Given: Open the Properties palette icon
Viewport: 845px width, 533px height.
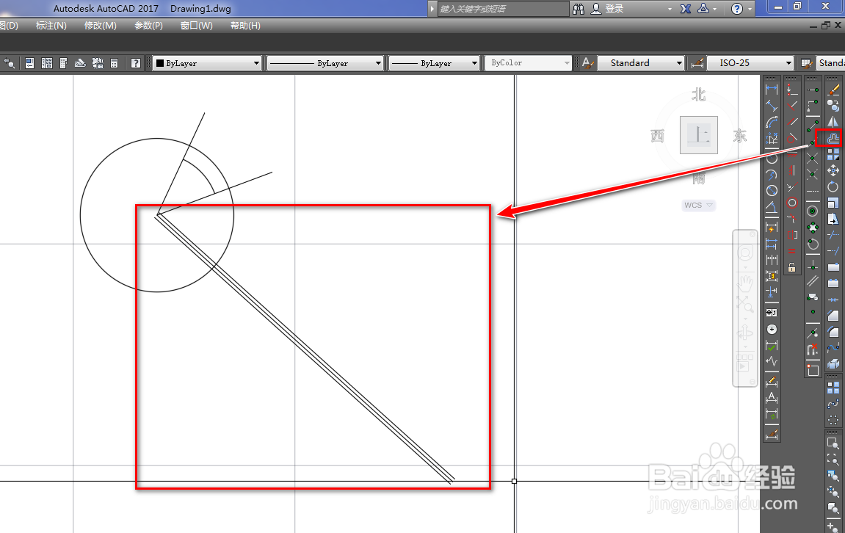Looking at the screenshot, I should coord(29,63).
